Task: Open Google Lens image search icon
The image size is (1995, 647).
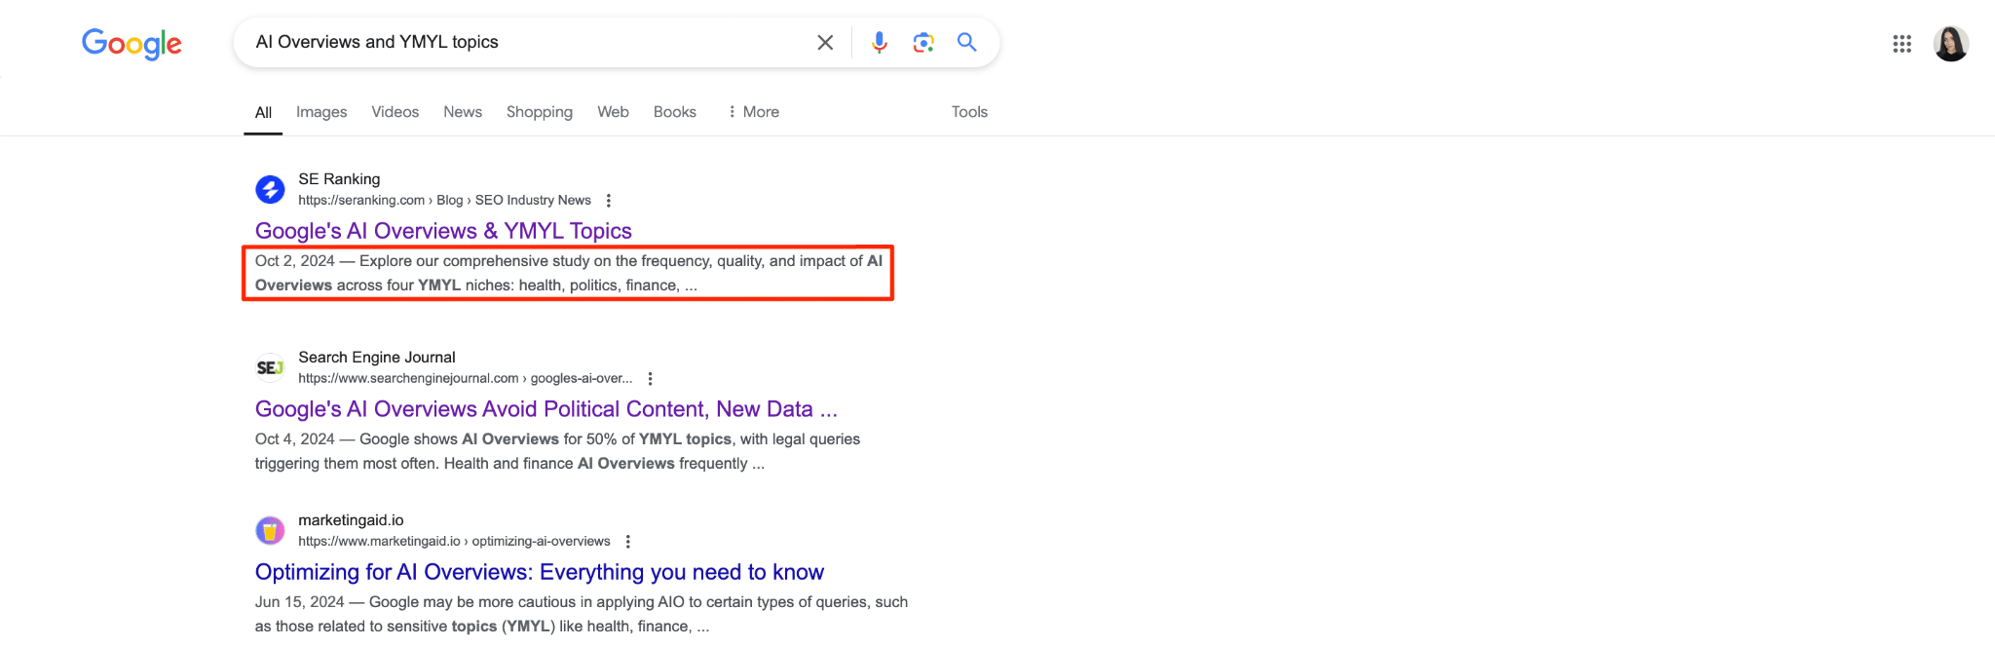Action: pyautogui.click(x=923, y=42)
